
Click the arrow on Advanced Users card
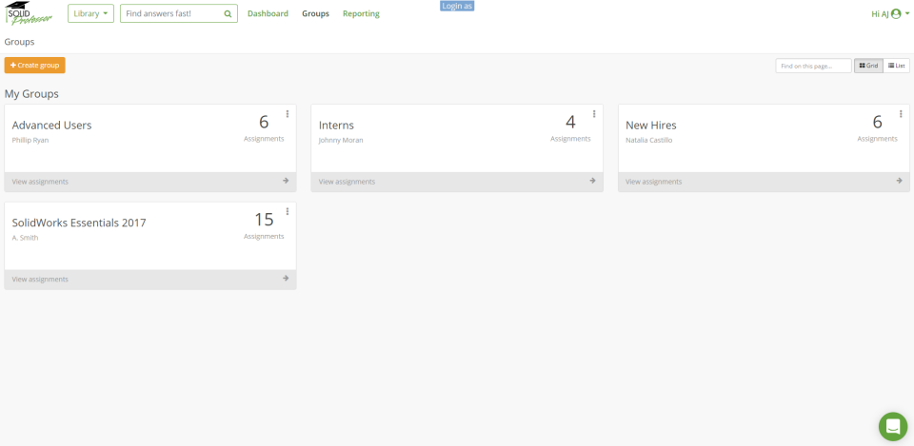tap(286, 181)
